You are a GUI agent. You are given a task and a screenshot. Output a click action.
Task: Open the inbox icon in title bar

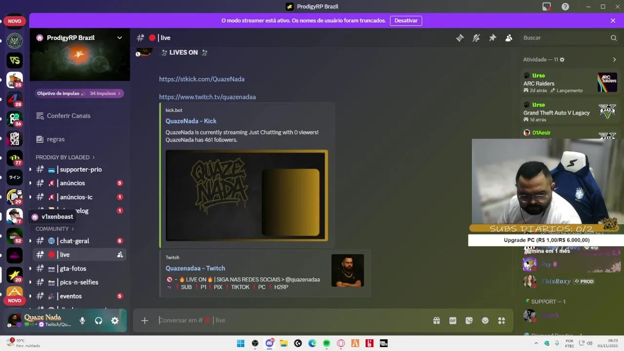tap(546, 6)
